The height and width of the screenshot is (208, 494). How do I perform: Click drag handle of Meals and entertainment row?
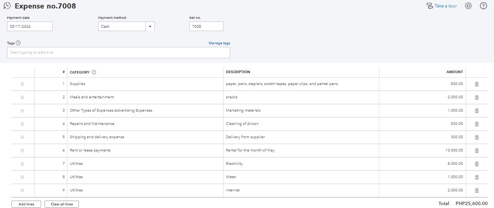[22, 98]
